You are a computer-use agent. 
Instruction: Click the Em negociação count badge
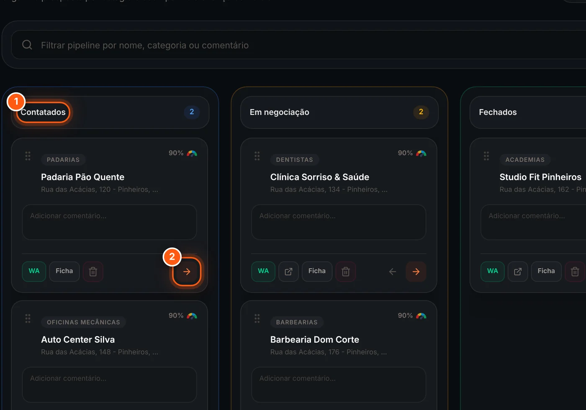coord(421,112)
